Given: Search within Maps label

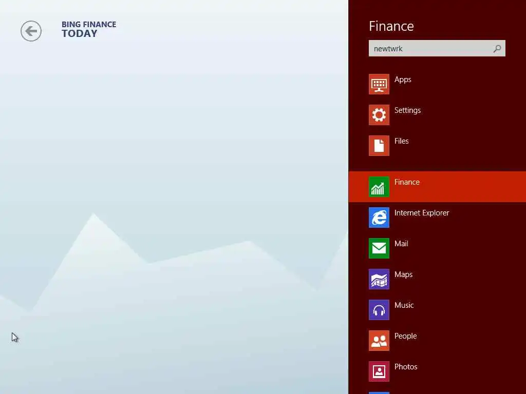Looking at the screenshot, I should coord(403,275).
